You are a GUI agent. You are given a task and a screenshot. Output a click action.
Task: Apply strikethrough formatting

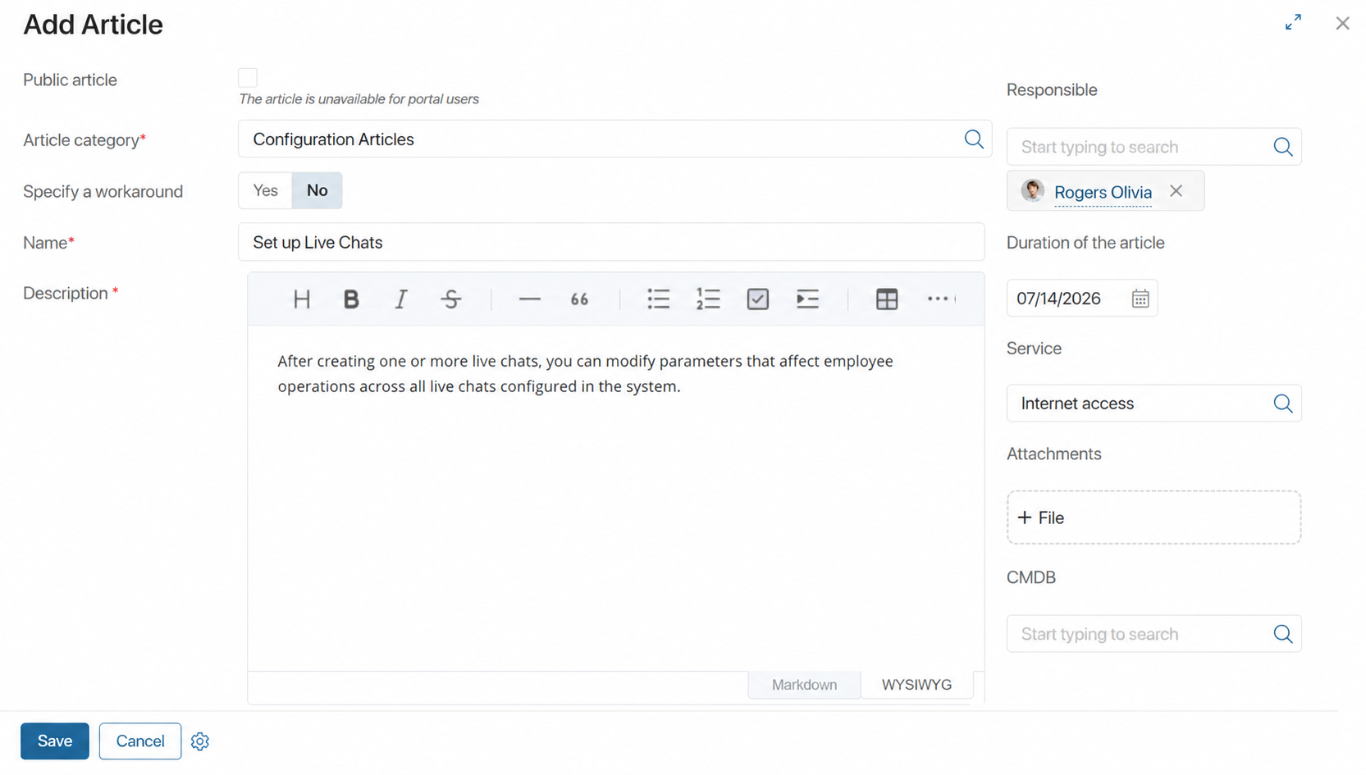point(450,299)
